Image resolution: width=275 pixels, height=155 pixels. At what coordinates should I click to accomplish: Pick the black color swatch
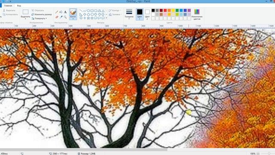pyautogui.click(x=153, y=10)
